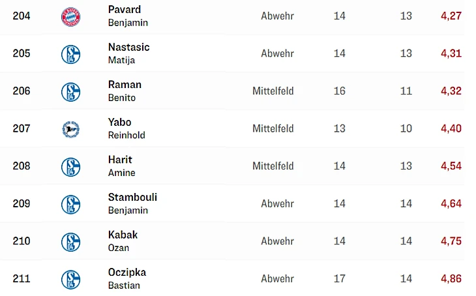The image size is (476, 296).
Task: Click on player name Harit Amine
Action: click(x=122, y=166)
